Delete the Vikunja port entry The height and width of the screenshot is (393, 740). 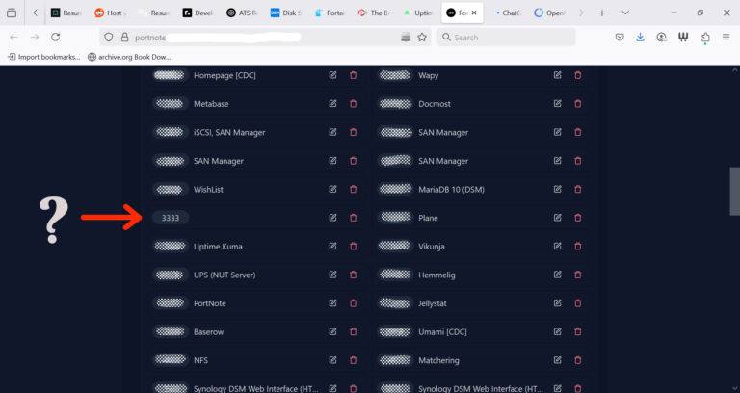578,246
